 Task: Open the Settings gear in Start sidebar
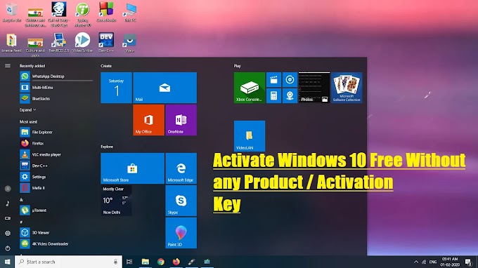8,234
